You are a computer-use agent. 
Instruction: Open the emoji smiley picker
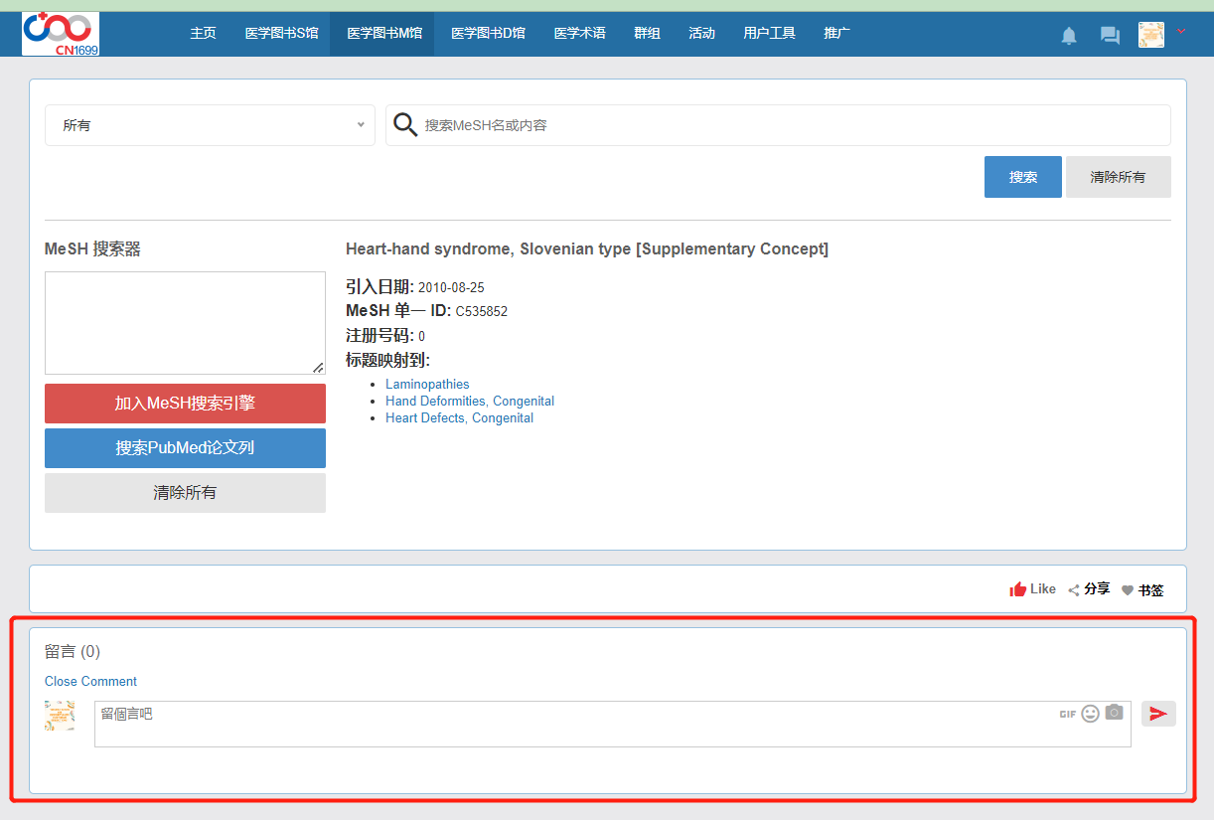pos(1090,713)
